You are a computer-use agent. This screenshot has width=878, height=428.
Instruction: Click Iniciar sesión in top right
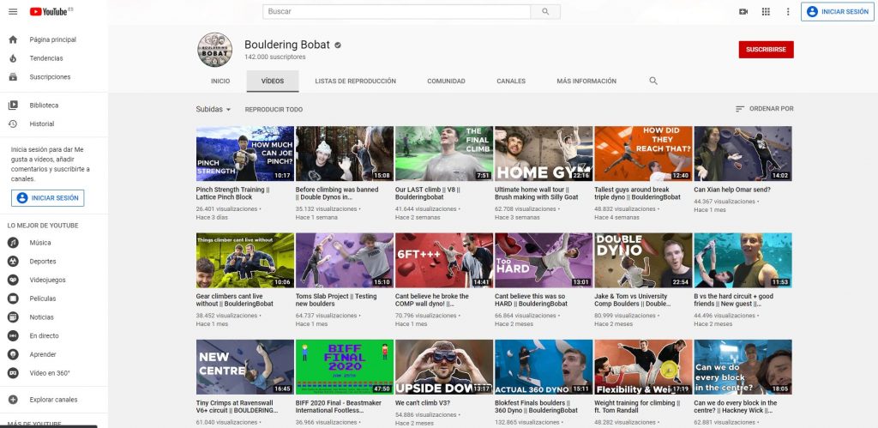tap(837, 11)
